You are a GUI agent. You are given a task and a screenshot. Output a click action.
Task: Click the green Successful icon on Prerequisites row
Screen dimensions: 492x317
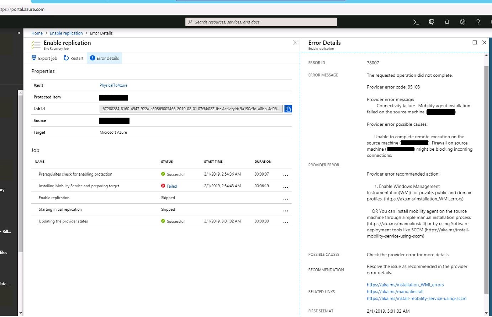163,174
